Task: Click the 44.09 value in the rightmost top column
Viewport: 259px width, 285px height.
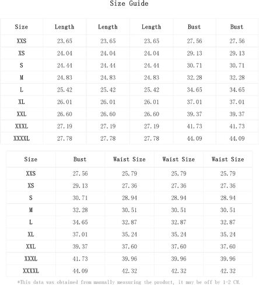Action: click(237, 138)
